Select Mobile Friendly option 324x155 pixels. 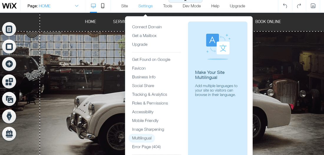click(145, 121)
